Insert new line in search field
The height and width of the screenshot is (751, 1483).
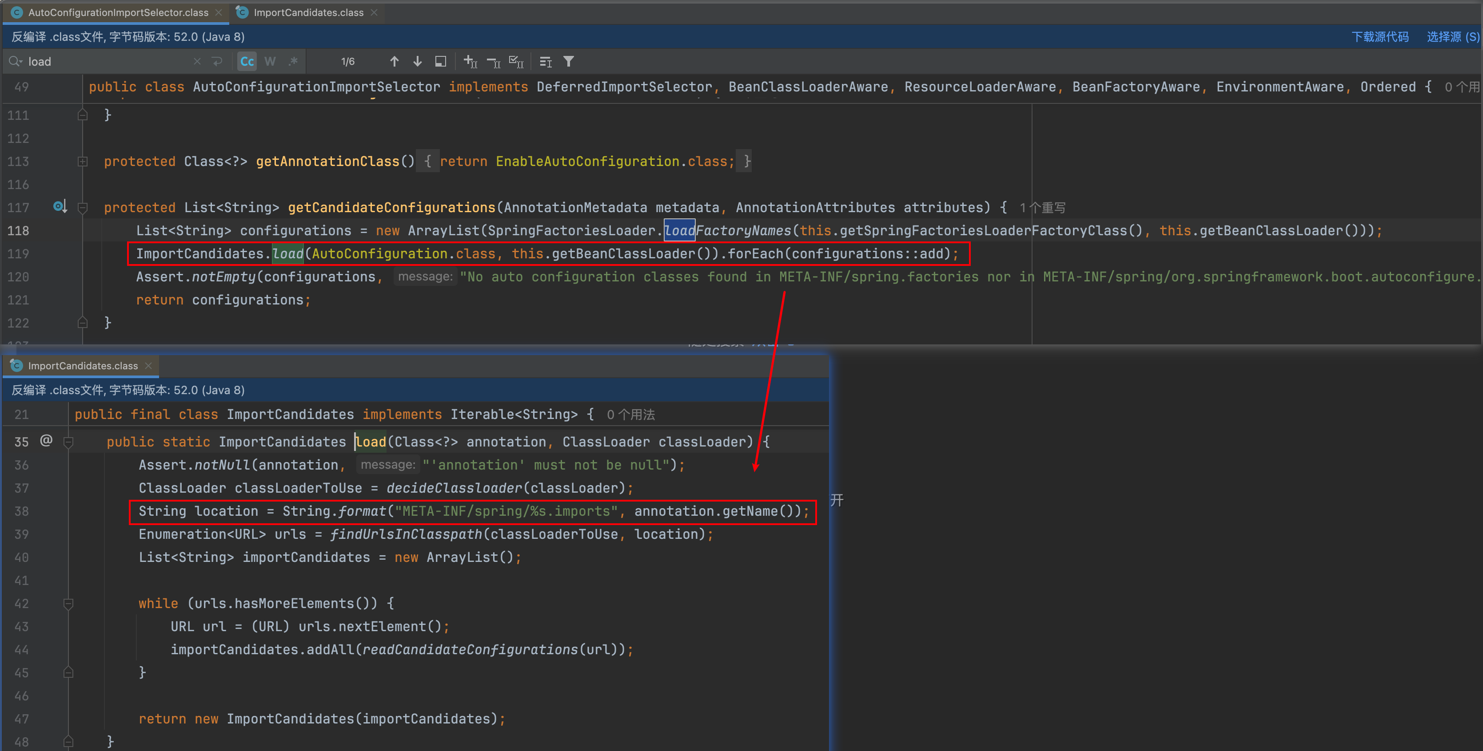pyautogui.click(x=217, y=61)
